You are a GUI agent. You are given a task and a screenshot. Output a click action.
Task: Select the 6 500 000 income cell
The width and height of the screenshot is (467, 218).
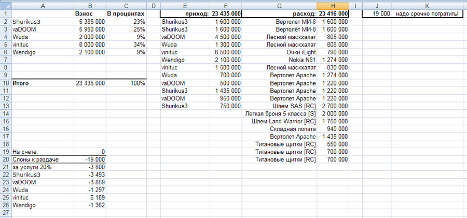[x=226, y=52]
